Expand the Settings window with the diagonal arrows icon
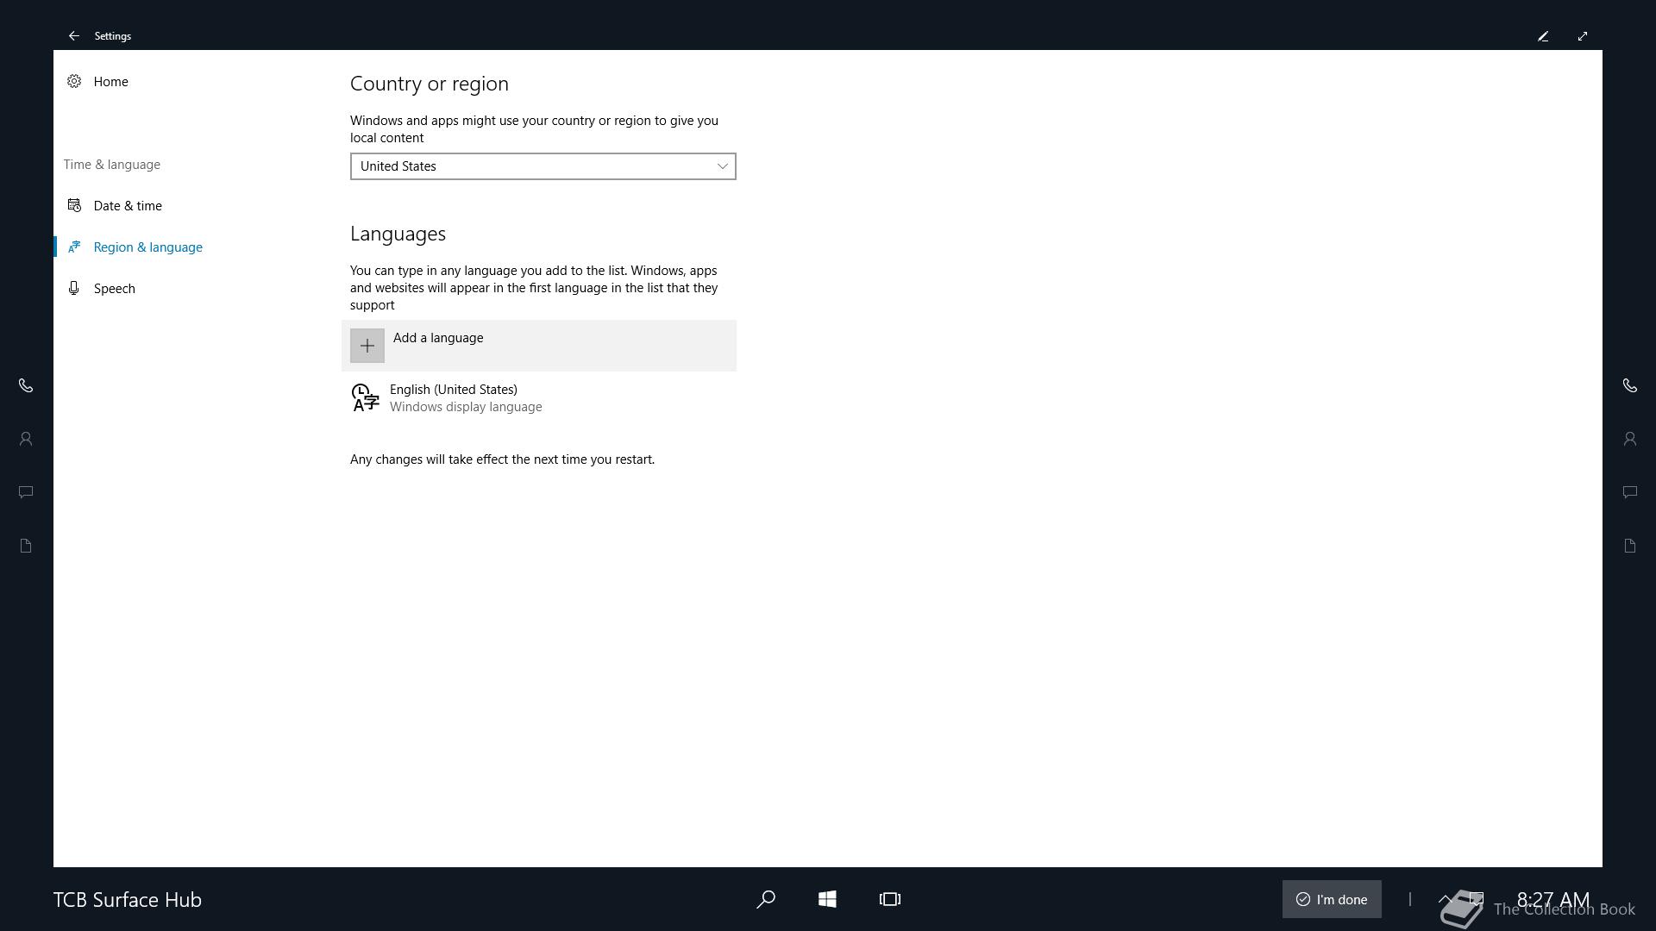Viewport: 1656px width, 931px height. click(x=1583, y=36)
